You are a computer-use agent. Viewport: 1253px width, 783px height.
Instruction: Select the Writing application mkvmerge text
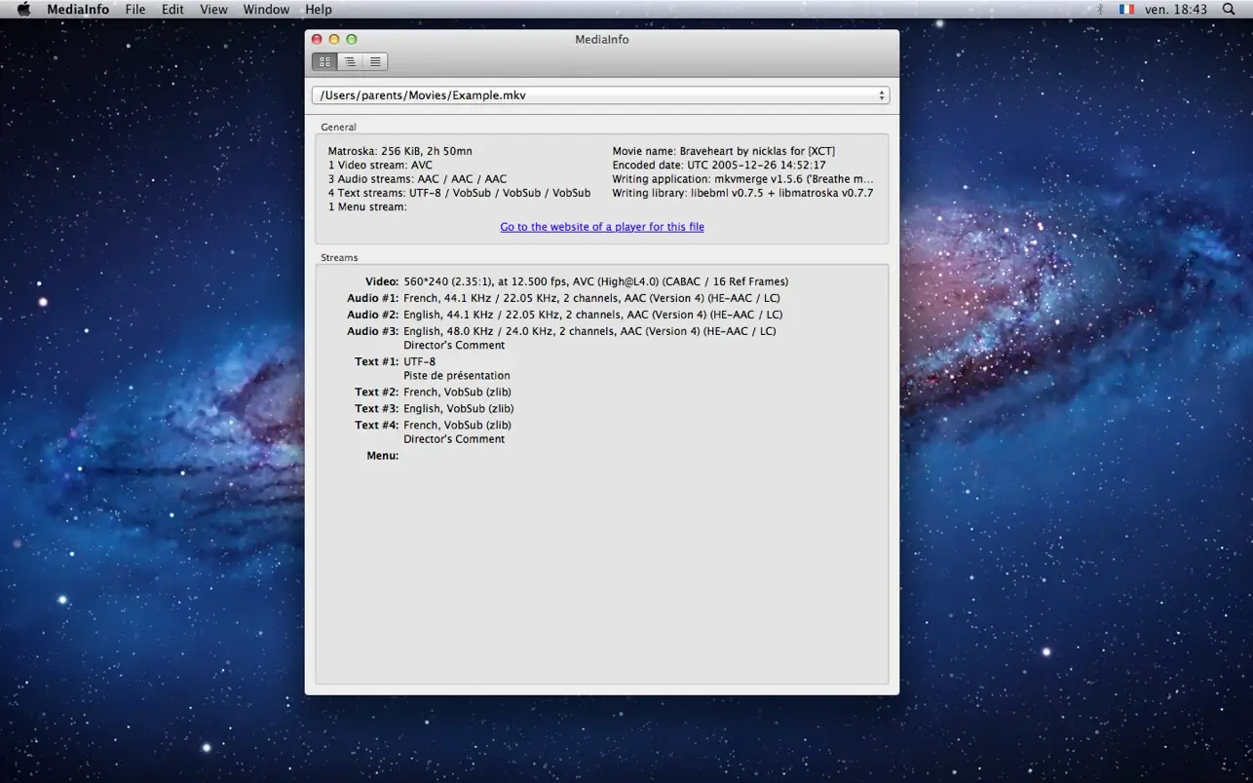click(x=742, y=178)
